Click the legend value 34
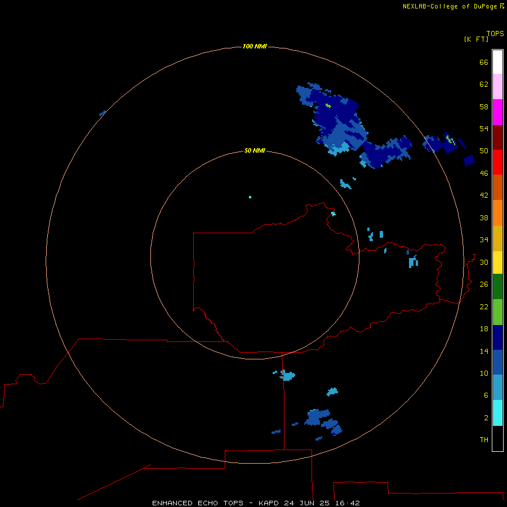Screen dimensions: 507x507 [x=484, y=239]
